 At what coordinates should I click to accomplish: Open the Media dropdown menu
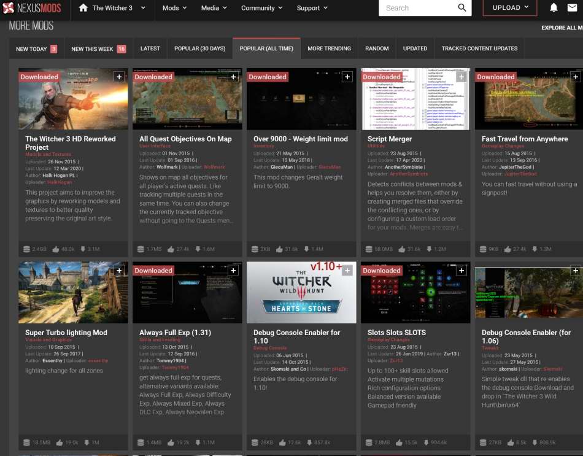[214, 8]
